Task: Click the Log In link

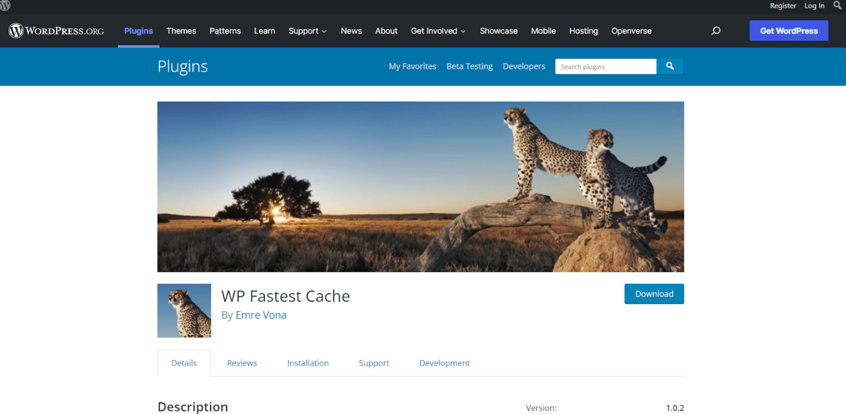Action: (815, 6)
